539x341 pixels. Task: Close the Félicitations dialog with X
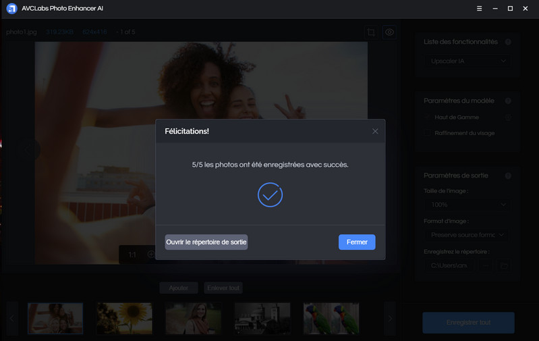375,131
